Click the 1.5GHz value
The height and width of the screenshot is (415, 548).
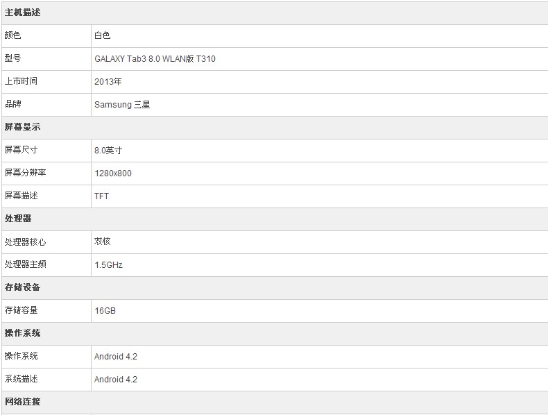[x=108, y=264]
